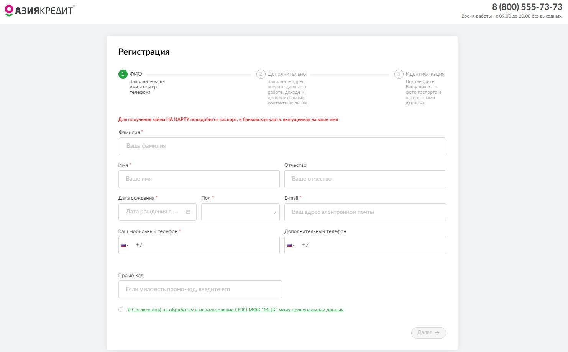
Task: Expand the Пол gender dropdown
Action: tap(240, 212)
